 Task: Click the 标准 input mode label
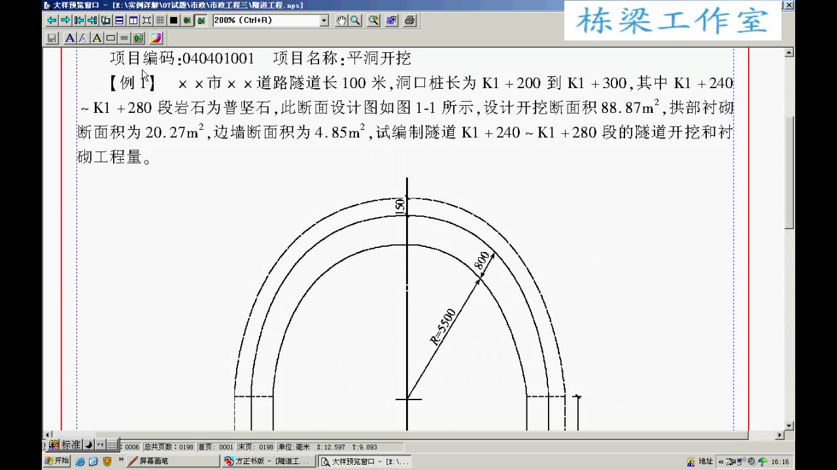click(71, 445)
